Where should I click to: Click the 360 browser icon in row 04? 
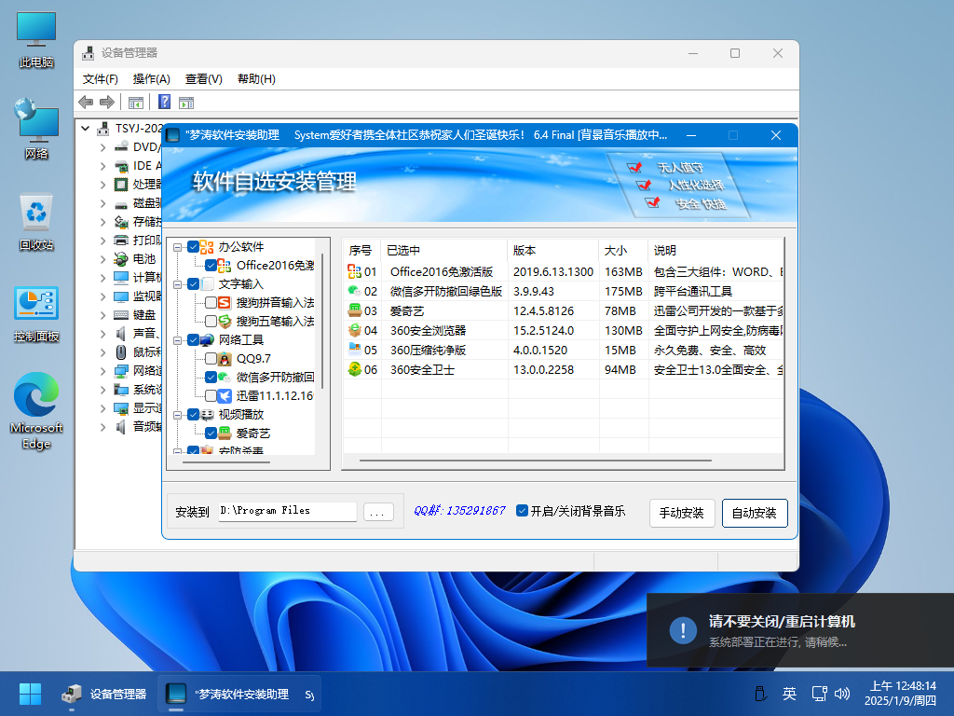tap(354, 330)
